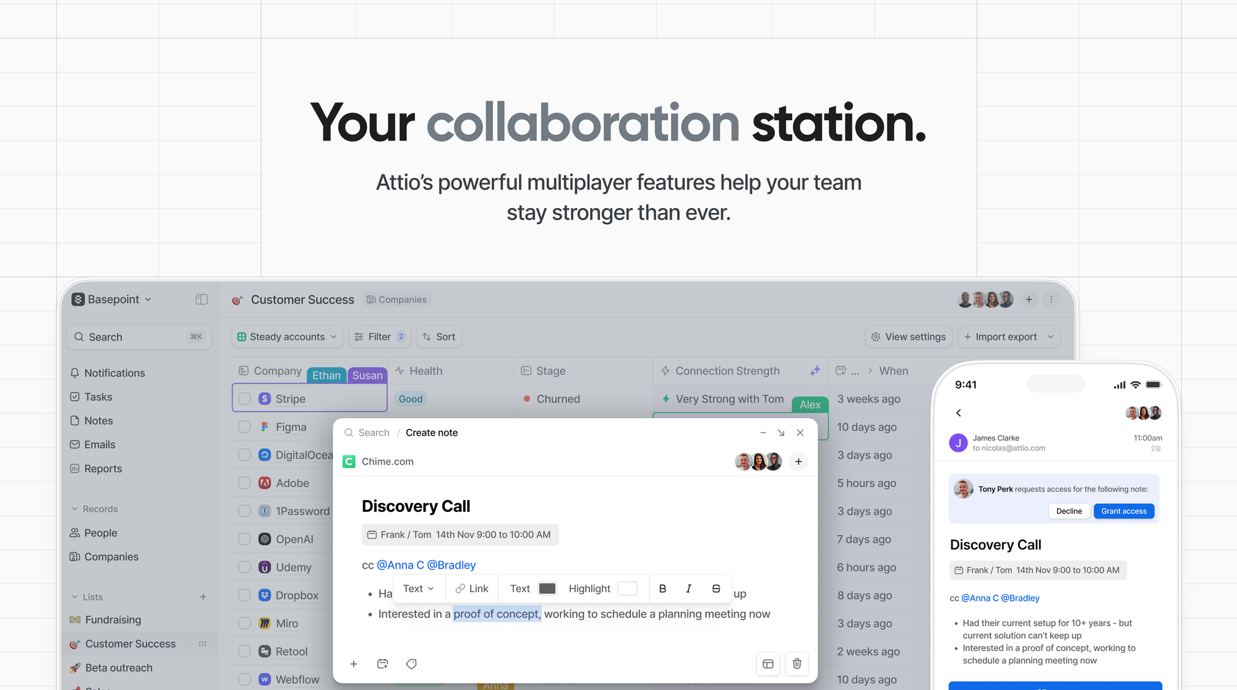Click the Italic formatting icon
1237x690 pixels.
point(688,589)
